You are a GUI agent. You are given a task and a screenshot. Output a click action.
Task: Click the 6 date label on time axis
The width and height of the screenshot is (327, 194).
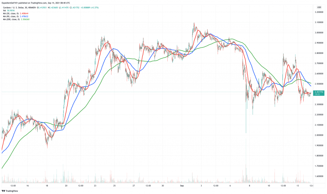(x=230, y=186)
